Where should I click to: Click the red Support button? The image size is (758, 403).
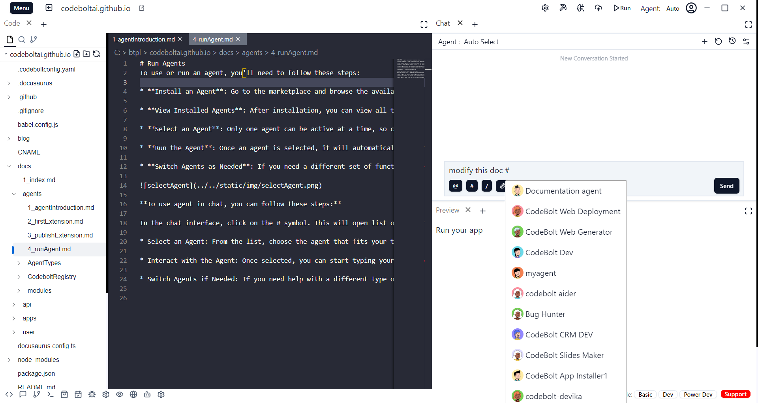coord(735,394)
